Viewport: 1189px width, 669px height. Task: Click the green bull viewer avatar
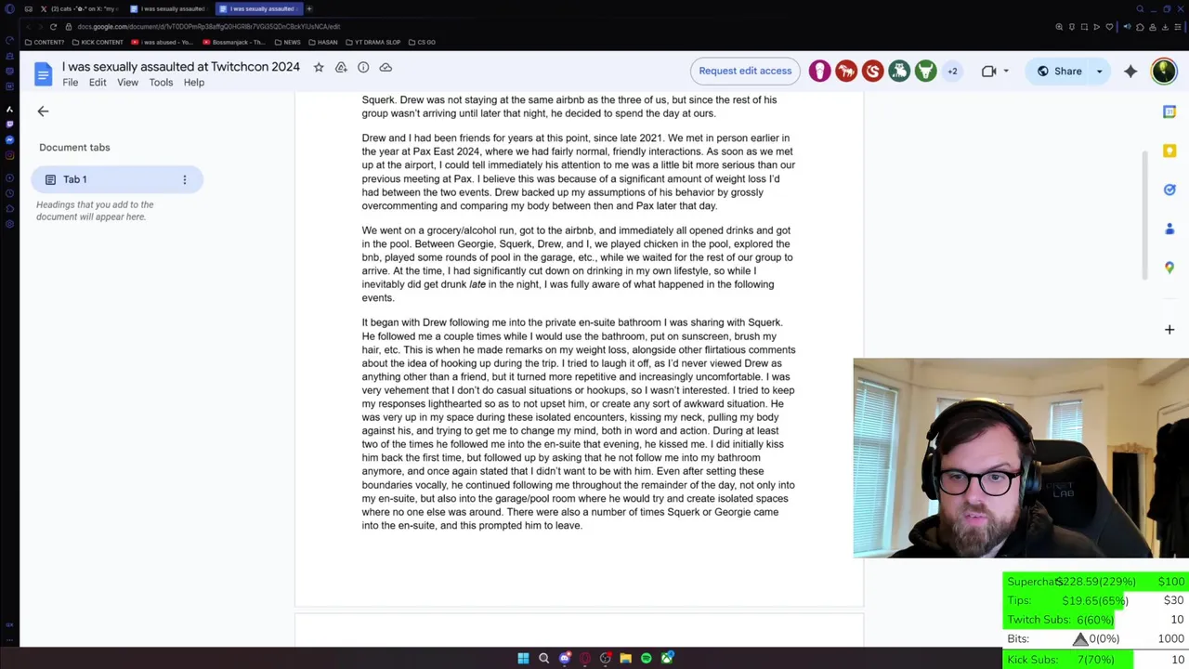pos(925,72)
